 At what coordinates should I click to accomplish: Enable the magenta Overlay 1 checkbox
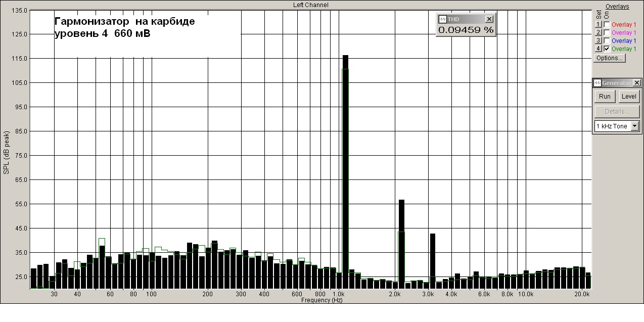point(607,32)
